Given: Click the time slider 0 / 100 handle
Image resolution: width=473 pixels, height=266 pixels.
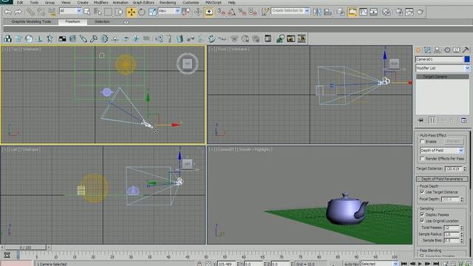Looking at the screenshot, I should (25, 248).
